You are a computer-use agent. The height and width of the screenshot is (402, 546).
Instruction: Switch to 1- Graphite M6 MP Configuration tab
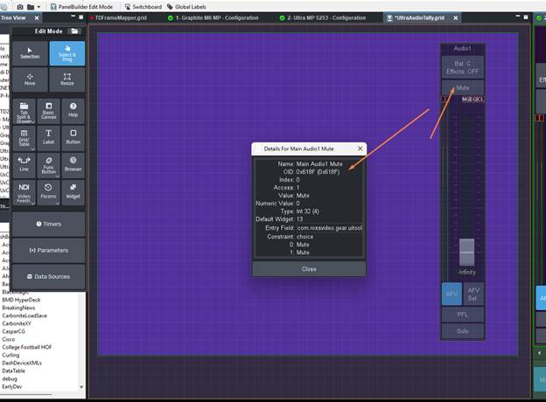pyautogui.click(x=213, y=17)
